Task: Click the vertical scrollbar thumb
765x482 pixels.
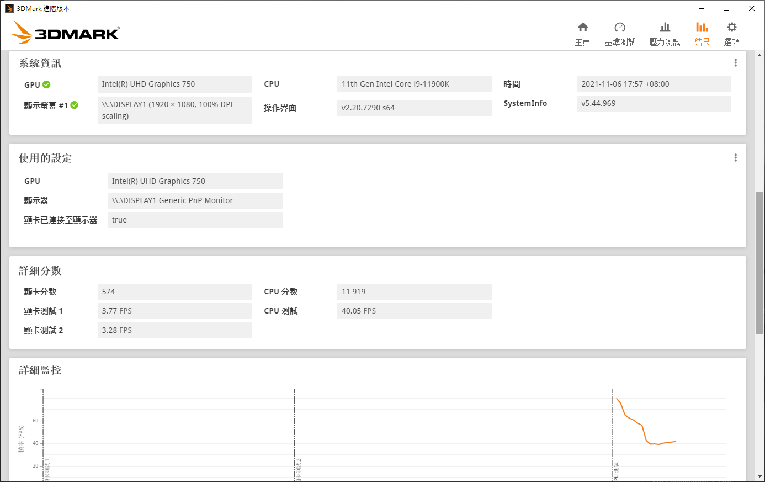Action: coord(760,262)
